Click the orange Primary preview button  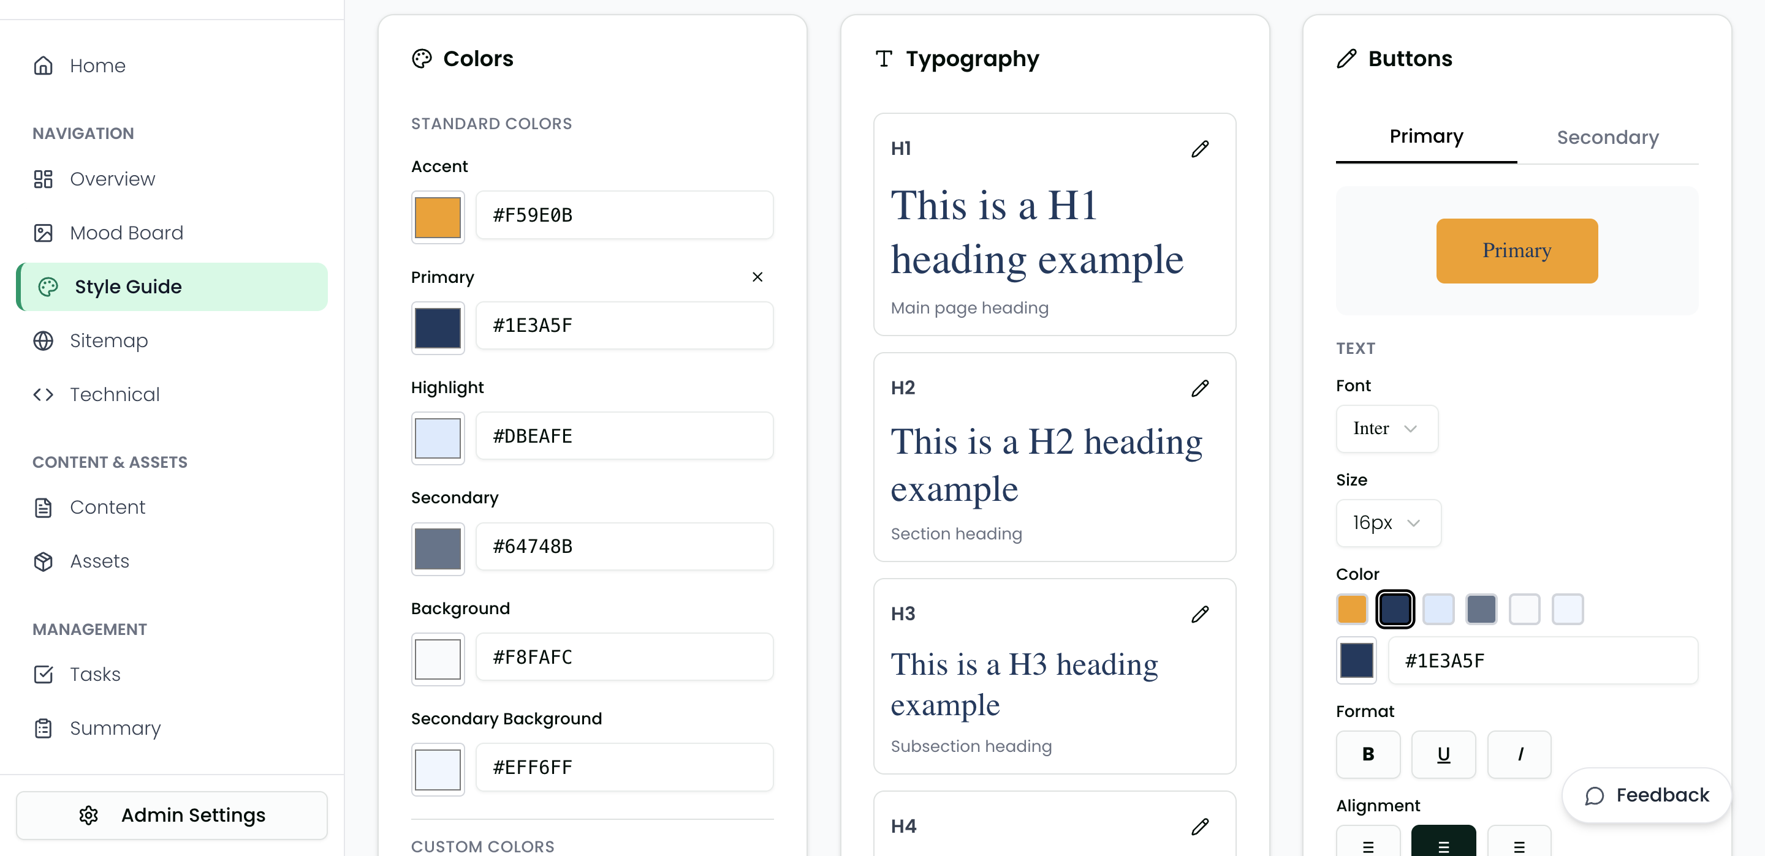point(1517,250)
